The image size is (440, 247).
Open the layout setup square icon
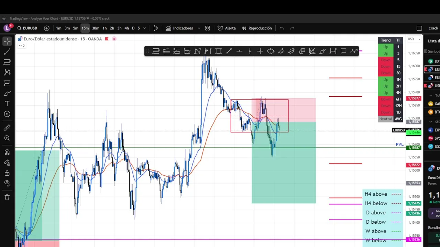pos(419,28)
